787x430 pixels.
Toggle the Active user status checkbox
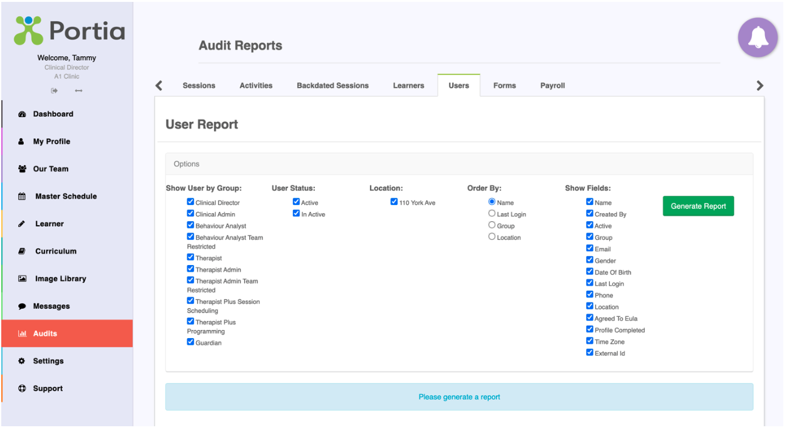[x=296, y=202]
